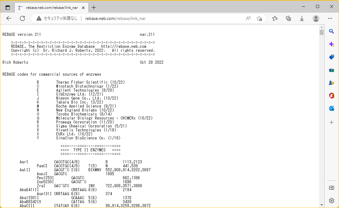
Task: Add a new sidebar app
Action: click(x=331, y=123)
